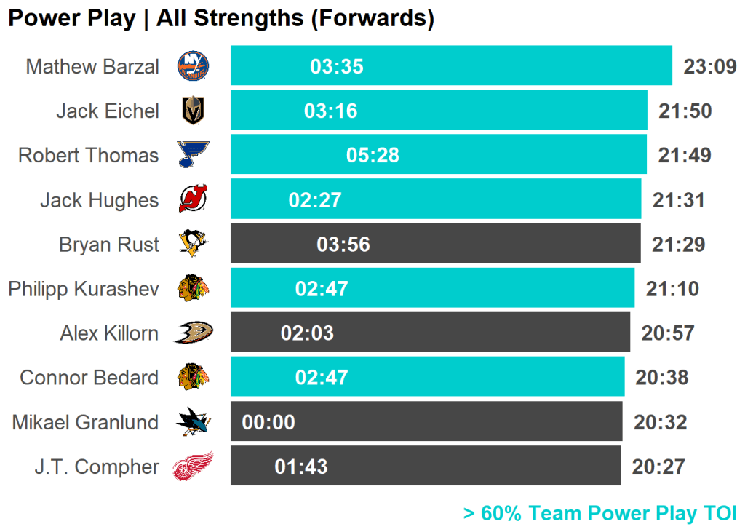745x532 pixels.
Task: Click the Blackhawks logo beside Connor Bedard
Action: coord(193,377)
